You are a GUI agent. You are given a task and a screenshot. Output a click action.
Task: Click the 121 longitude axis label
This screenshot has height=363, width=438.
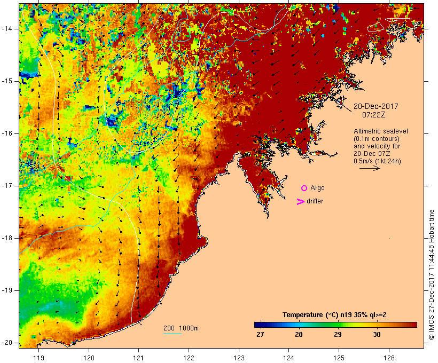coord(138,358)
